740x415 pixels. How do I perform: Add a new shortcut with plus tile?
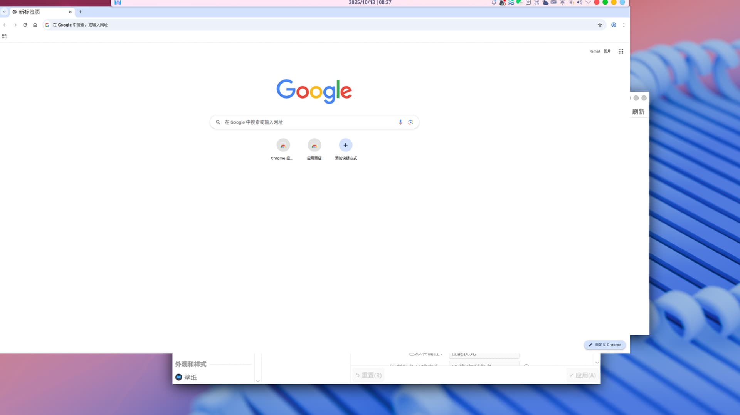point(345,146)
